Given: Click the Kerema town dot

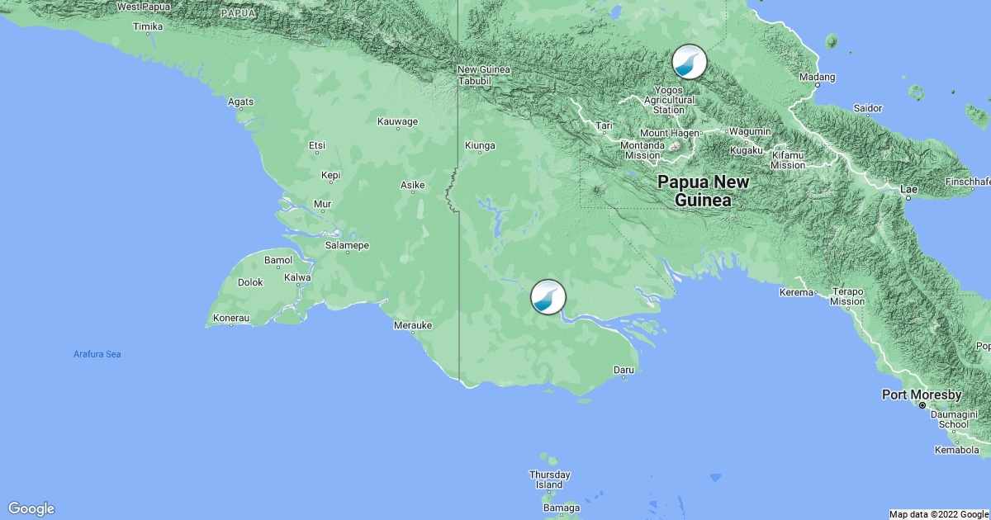Looking at the screenshot, I should [x=818, y=292].
